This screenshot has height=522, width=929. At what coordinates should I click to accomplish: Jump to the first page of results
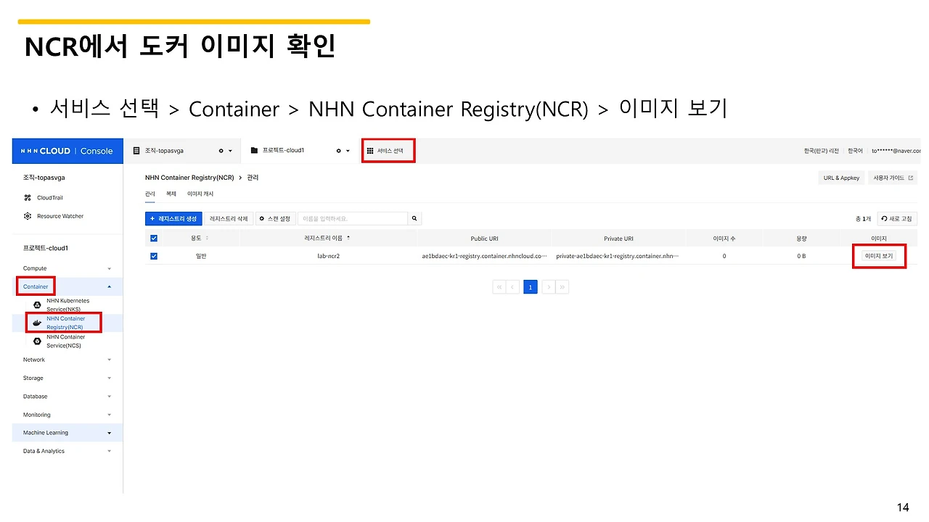coord(499,287)
